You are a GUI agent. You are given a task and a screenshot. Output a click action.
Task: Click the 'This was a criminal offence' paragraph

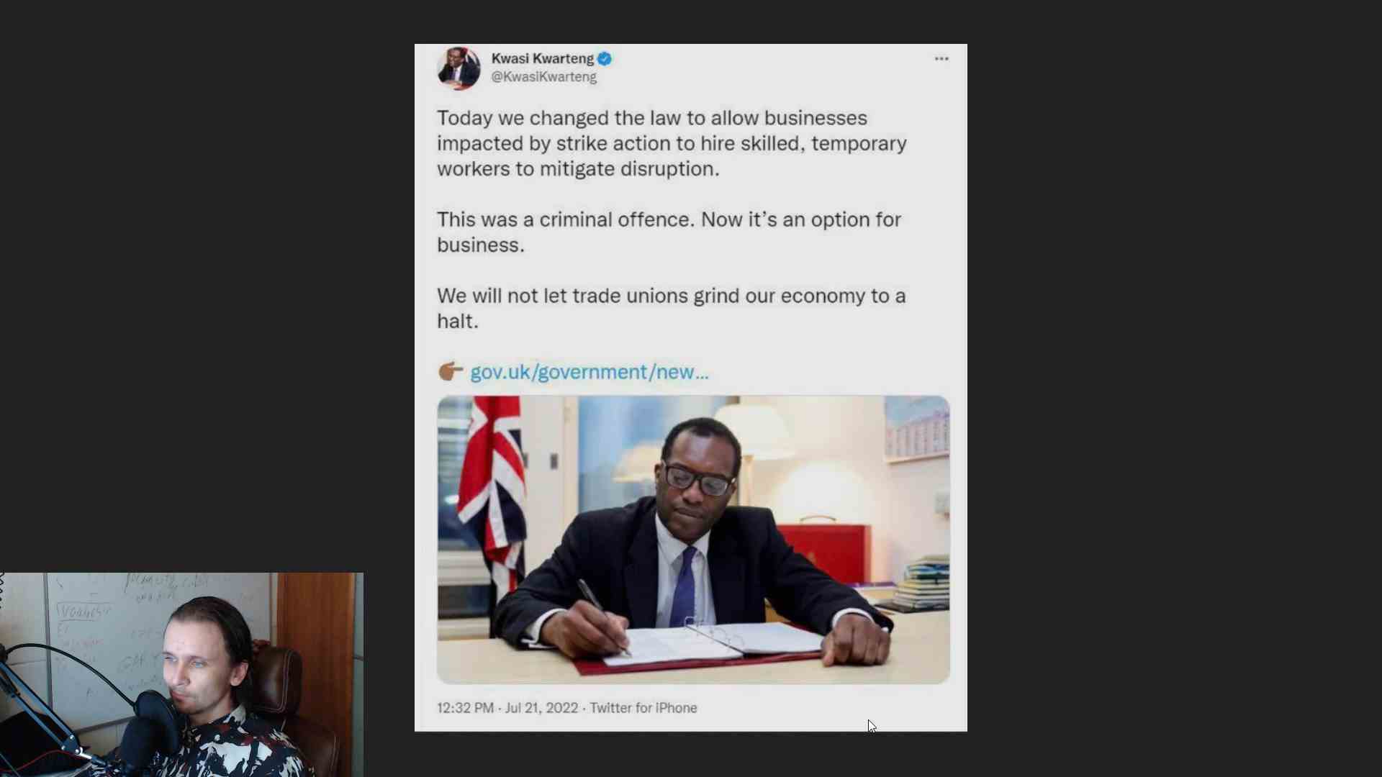click(x=669, y=232)
